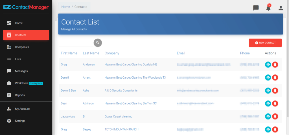View Darrell Arrant contact via eye icon
The width and height of the screenshot is (289, 135).
(268, 78)
